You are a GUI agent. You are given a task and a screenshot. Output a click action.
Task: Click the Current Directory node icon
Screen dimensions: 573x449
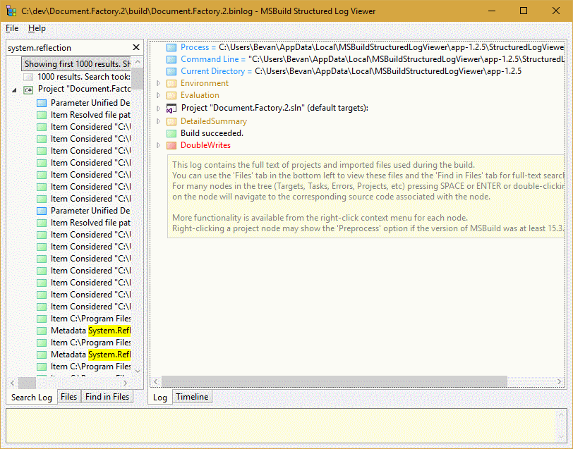click(x=171, y=72)
